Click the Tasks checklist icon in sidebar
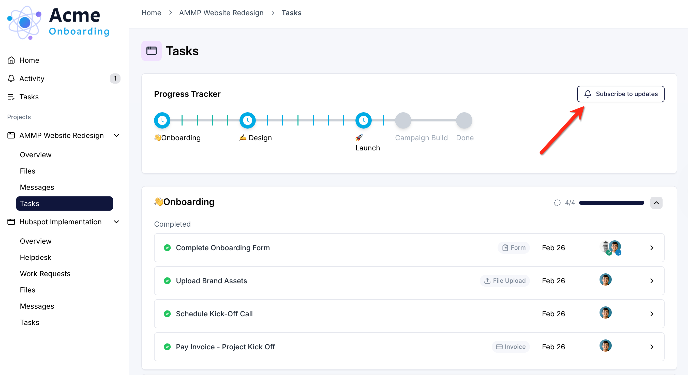This screenshot has width=688, height=375. point(11,97)
